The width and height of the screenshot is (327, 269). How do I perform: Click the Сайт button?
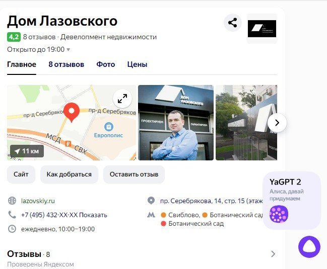21,174
